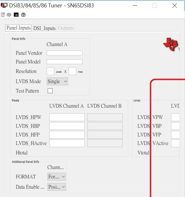Click the Data Enable label

[30, 187]
